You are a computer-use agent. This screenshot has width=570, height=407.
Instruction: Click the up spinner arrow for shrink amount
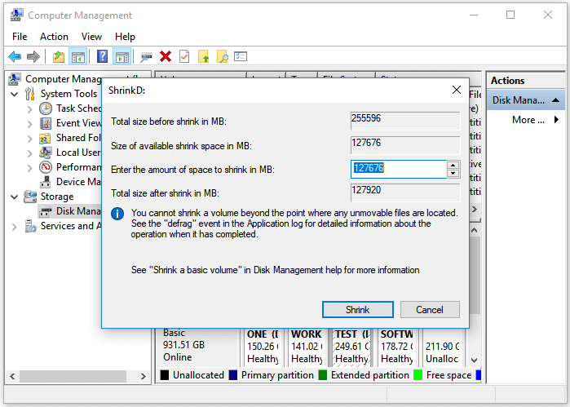click(x=453, y=165)
